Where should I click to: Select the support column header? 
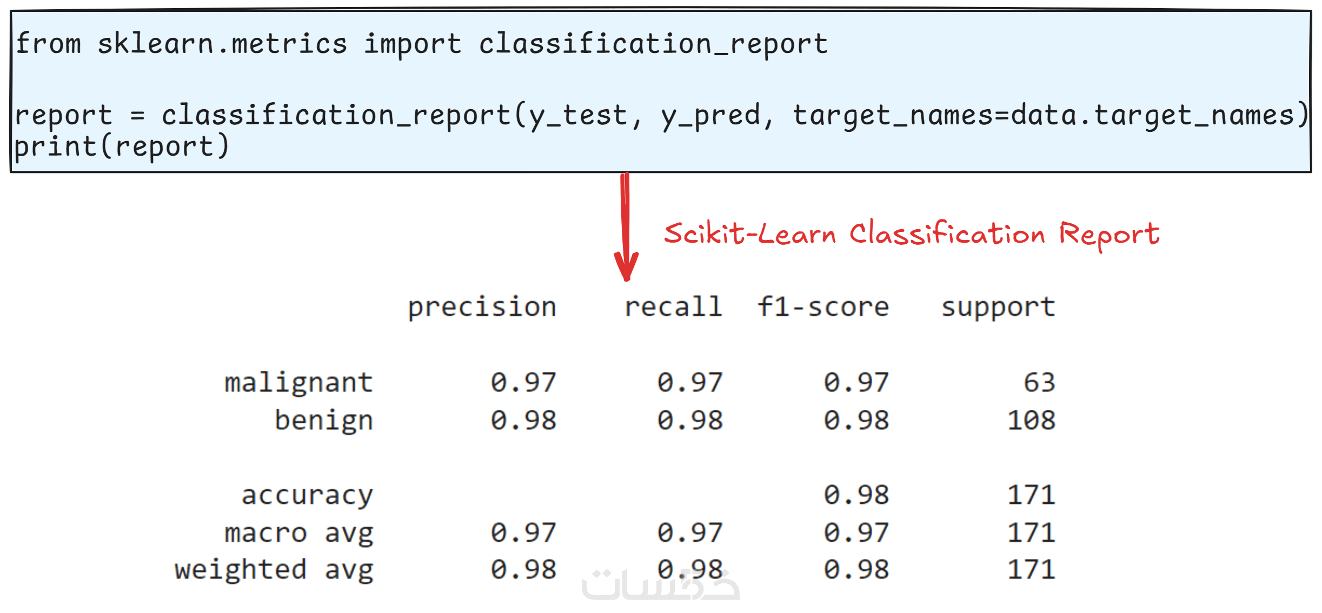[998, 307]
